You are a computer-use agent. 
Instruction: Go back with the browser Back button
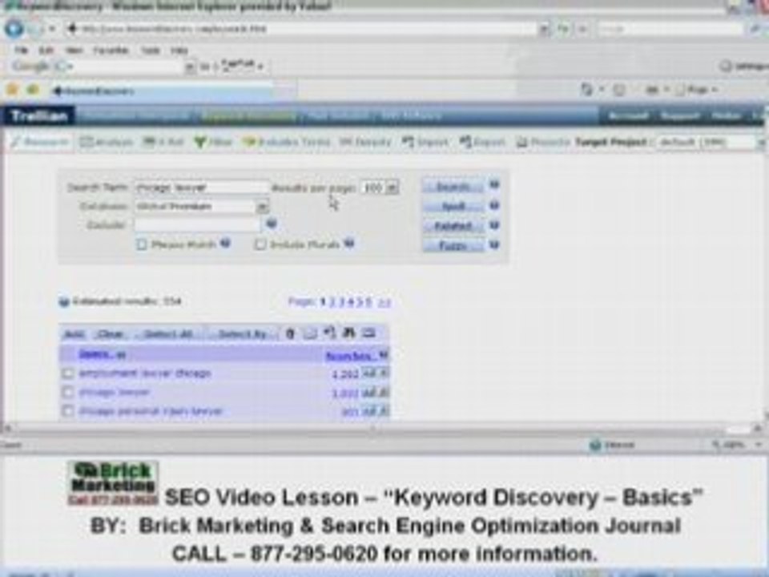[x=14, y=29]
